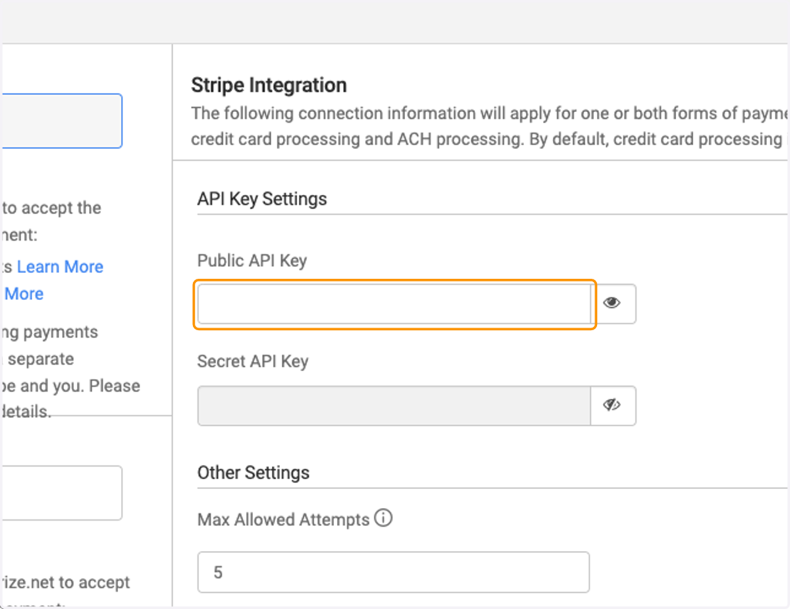Select the blue-outlined box in the left panel
The image size is (790, 609).
tap(61, 121)
